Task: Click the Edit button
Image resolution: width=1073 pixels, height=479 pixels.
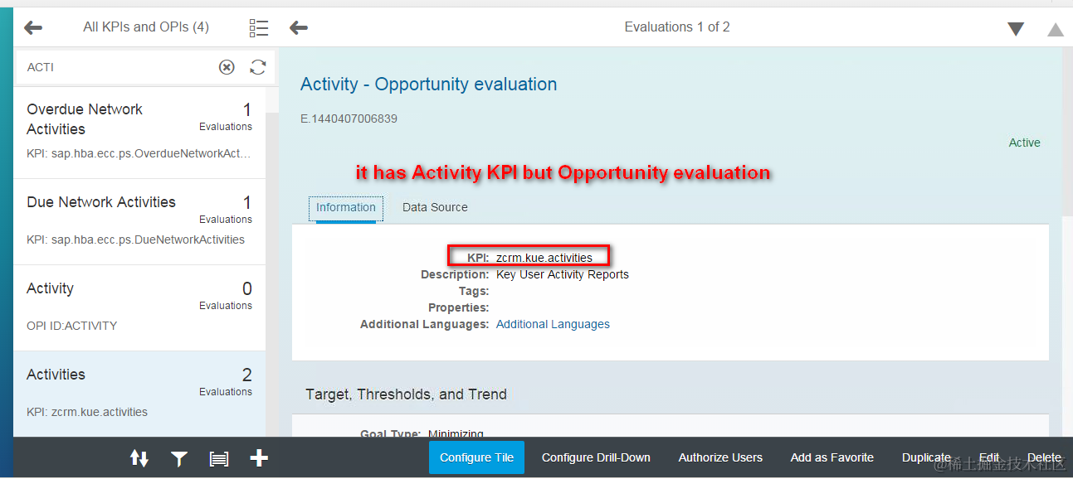Action: [989, 457]
